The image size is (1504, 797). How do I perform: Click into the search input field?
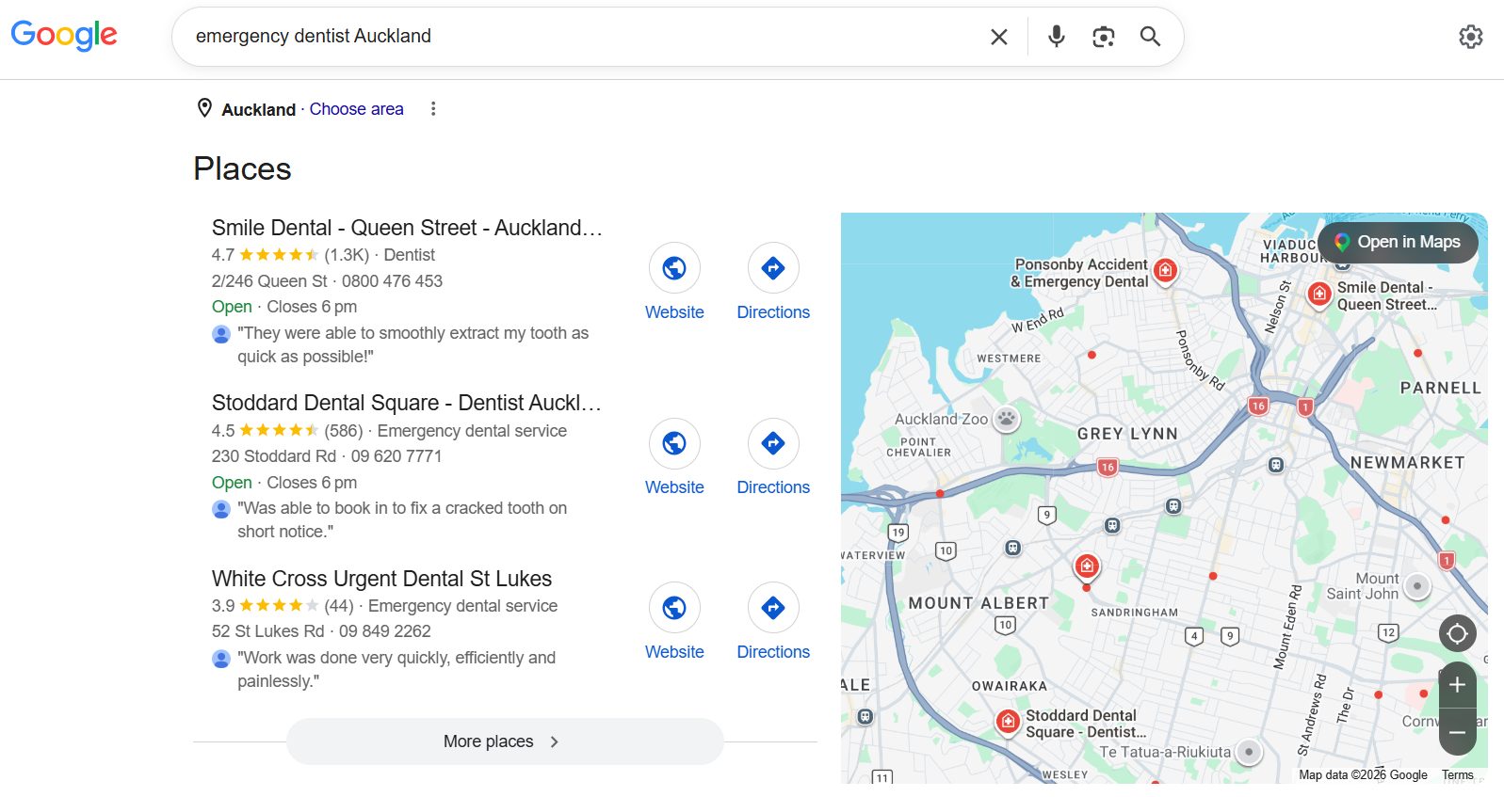(x=584, y=37)
